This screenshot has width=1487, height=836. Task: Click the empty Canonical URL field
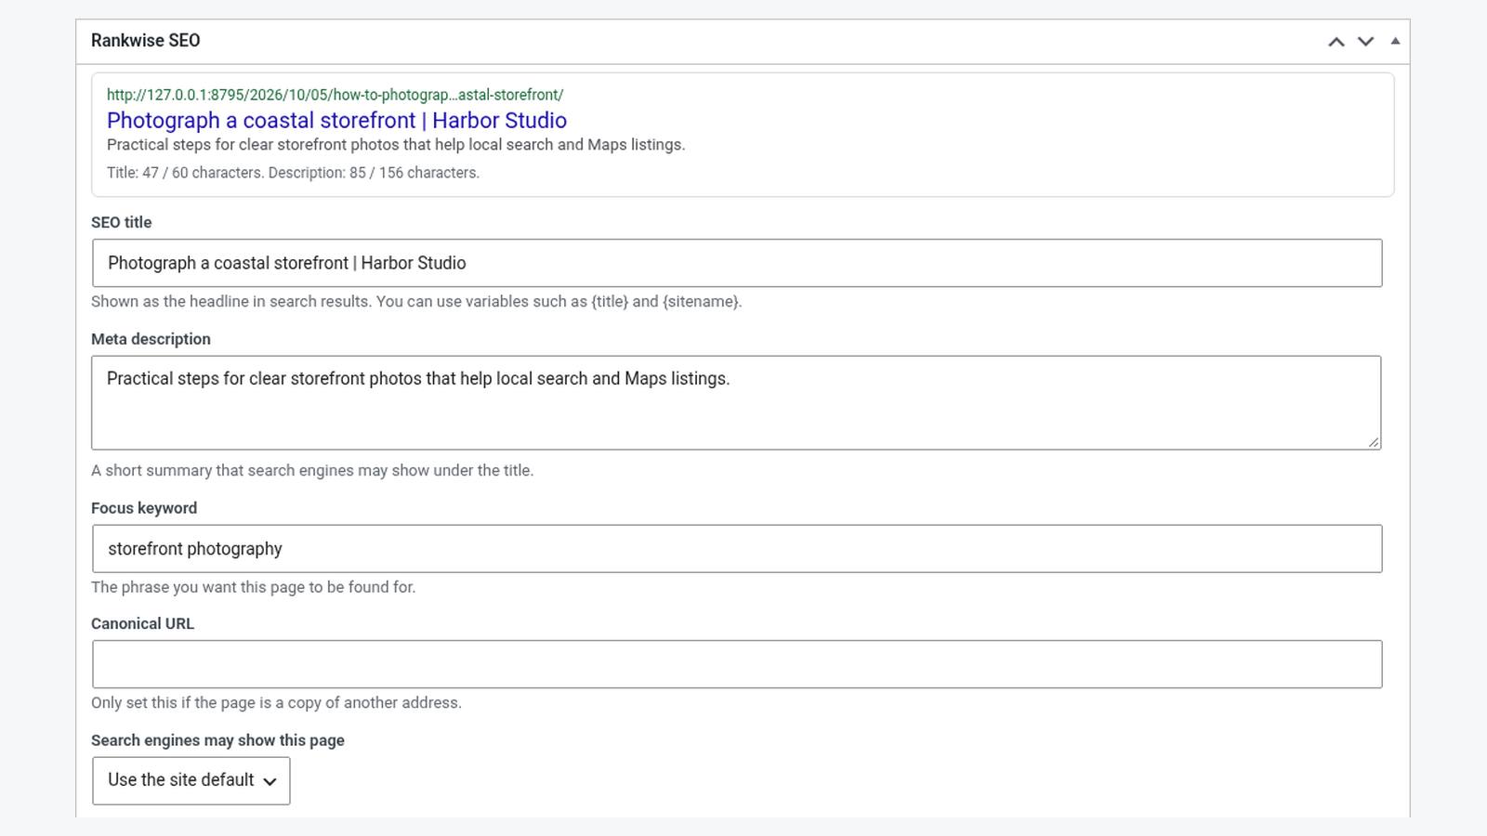click(x=737, y=664)
